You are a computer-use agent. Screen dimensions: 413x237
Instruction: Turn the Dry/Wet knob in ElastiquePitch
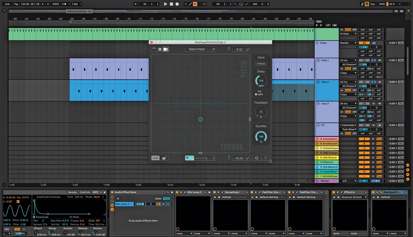coord(261,137)
